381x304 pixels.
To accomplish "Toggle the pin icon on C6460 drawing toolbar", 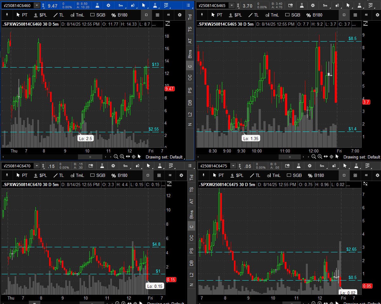I will coord(7,15).
